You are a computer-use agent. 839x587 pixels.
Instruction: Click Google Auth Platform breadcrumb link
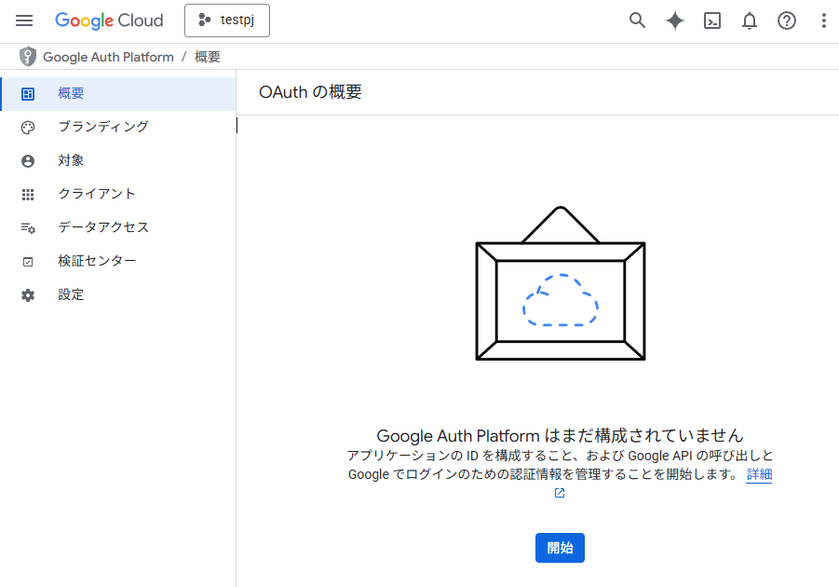pos(108,57)
